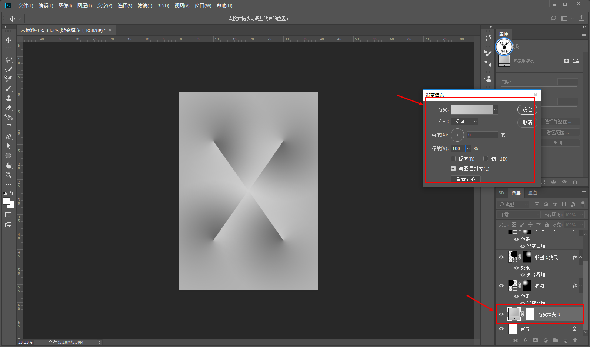
Task: Enable the 仿色(D) dither checkbox
Action: click(486, 159)
